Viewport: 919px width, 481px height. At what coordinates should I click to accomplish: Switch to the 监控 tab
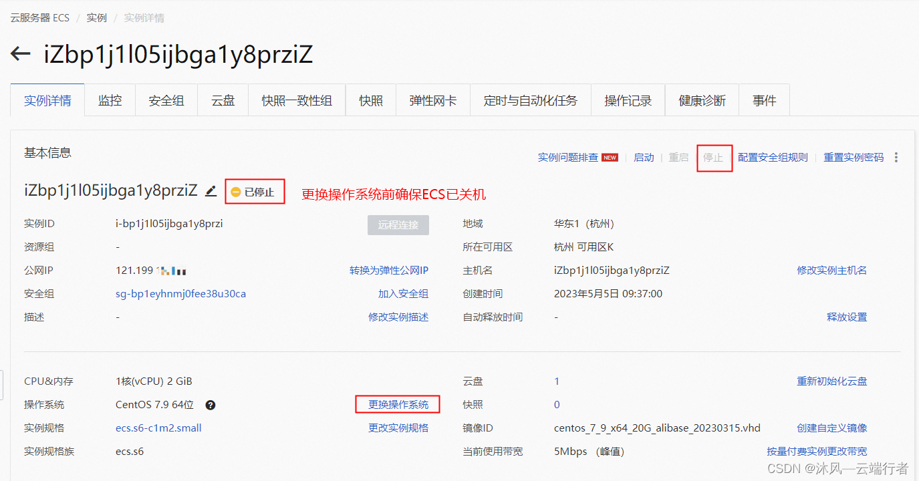click(110, 101)
